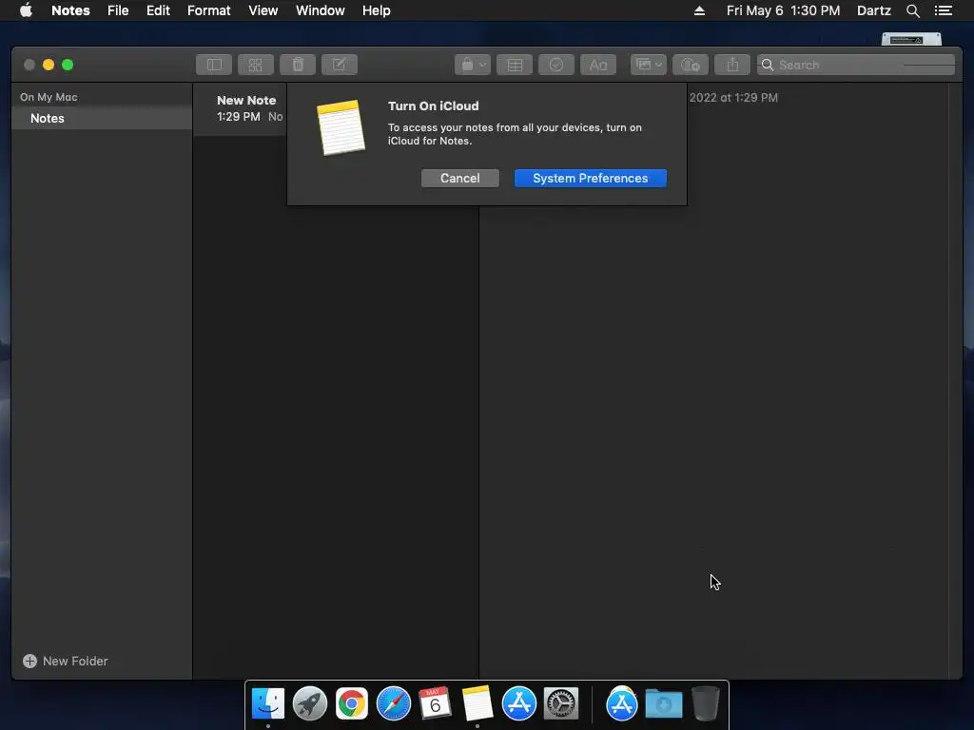974x730 pixels.
Task: Open App Store icon right of Dock divider
Action: point(622,703)
